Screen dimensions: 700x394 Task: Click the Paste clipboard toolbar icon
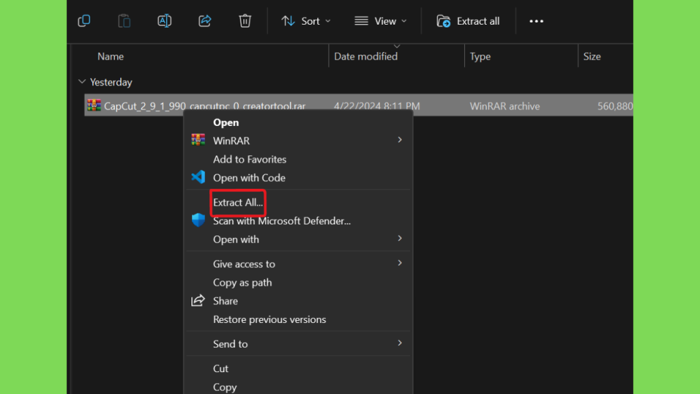click(124, 21)
